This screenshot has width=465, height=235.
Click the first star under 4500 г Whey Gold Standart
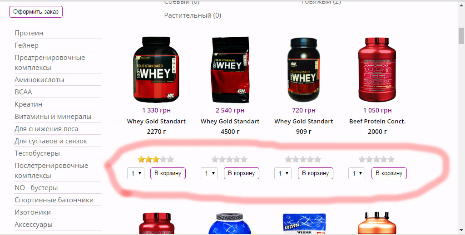[x=215, y=159]
